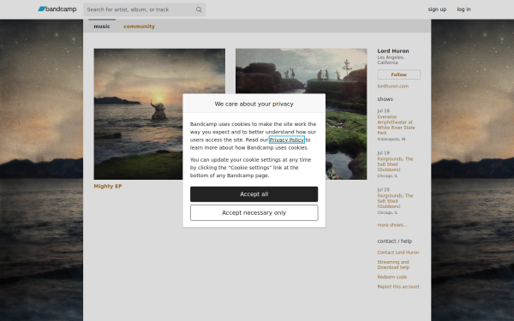Screen dimensions: 514x321
Task: Click the 'contact / help' heading
Action: tap(394, 241)
